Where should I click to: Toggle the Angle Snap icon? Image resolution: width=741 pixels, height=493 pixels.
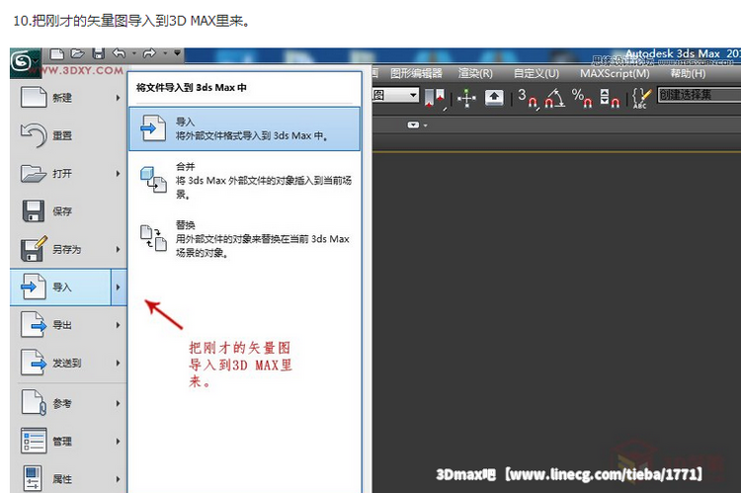coord(555,98)
